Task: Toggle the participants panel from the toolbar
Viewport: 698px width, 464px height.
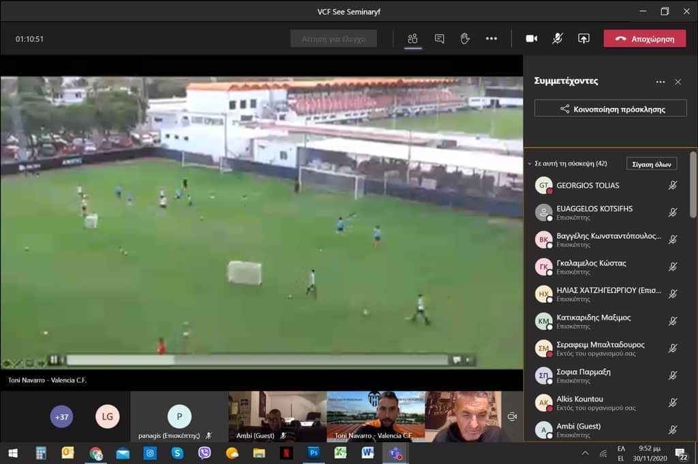Action: point(412,39)
